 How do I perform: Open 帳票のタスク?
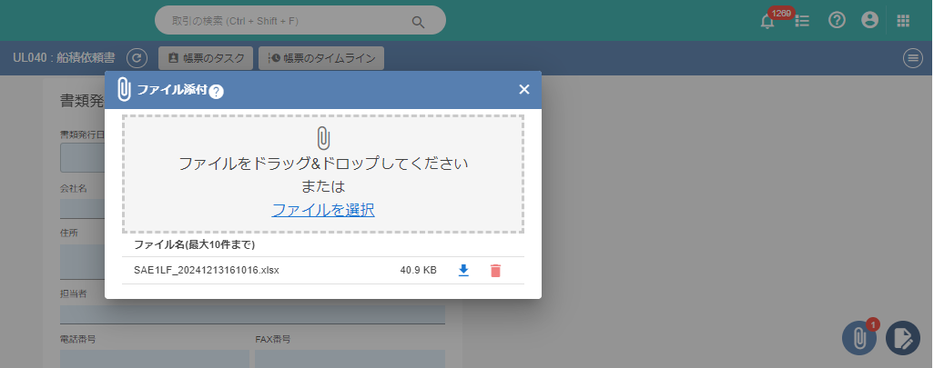pos(206,58)
